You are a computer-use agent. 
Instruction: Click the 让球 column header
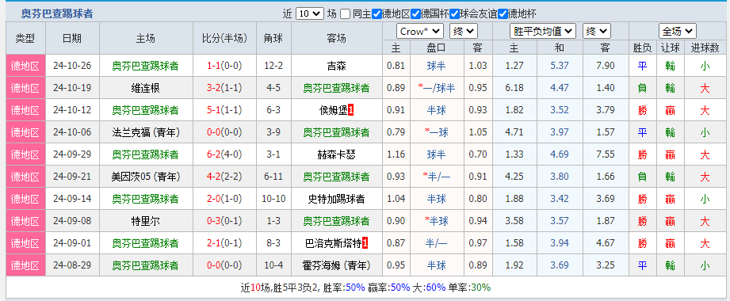pyautogui.click(x=670, y=48)
